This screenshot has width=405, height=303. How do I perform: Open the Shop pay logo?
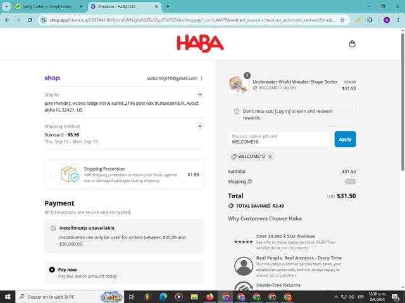tap(52, 78)
